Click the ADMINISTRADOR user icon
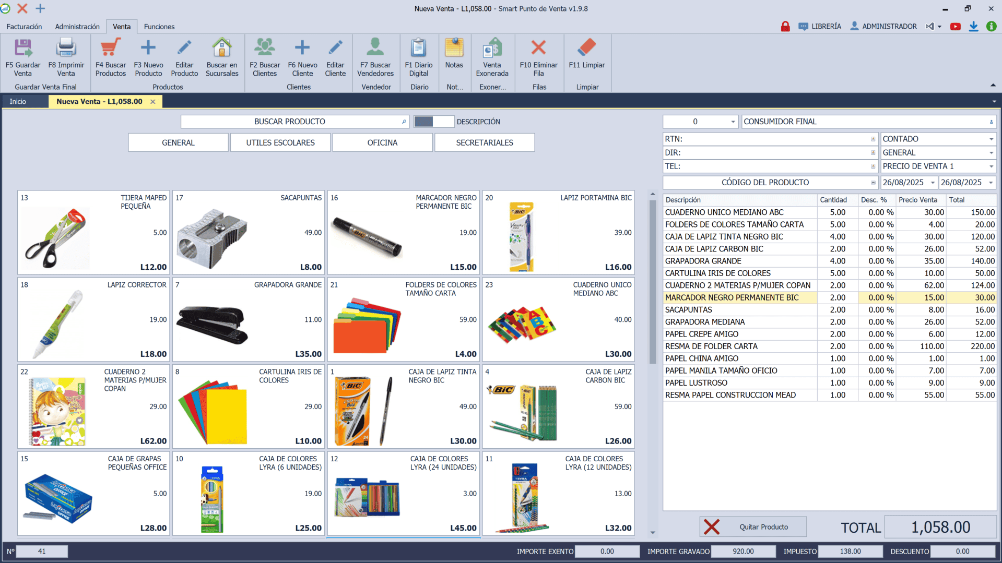This screenshot has width=1002, height=563. (x=854, y=26)
